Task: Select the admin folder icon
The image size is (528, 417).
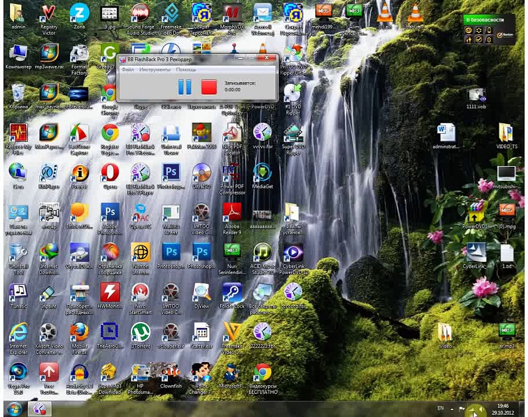Action: pos(18,17)
